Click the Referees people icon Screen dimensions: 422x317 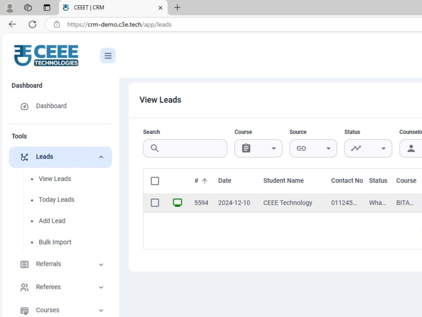(24, 287)
